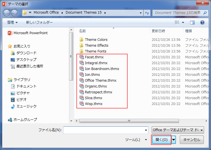Expand the arrow beside 開く button
211x150 pixels.
coord(174,140)
